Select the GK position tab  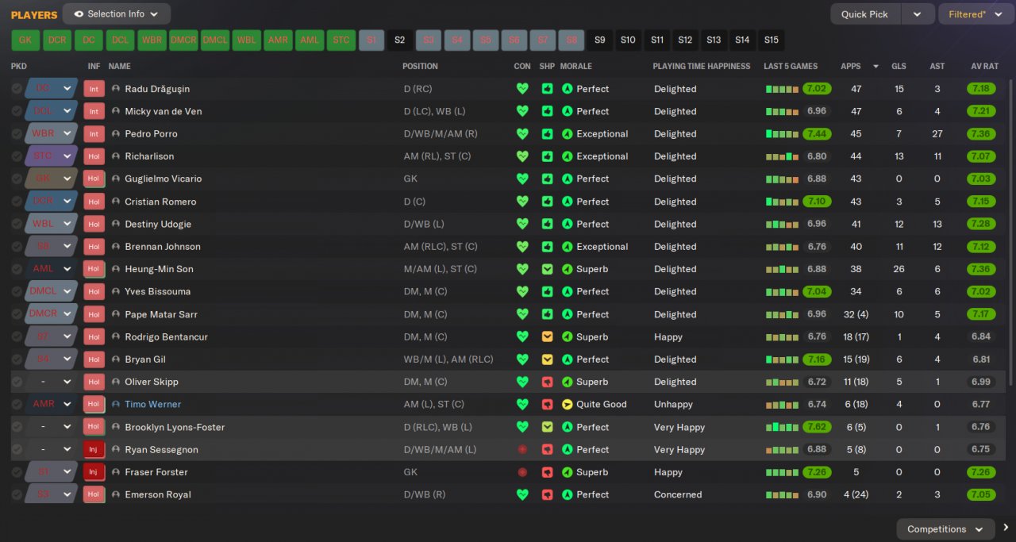25,40
